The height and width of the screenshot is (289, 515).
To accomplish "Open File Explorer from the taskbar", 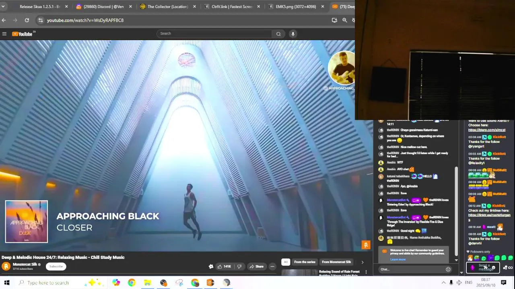I will coord(148,283).
